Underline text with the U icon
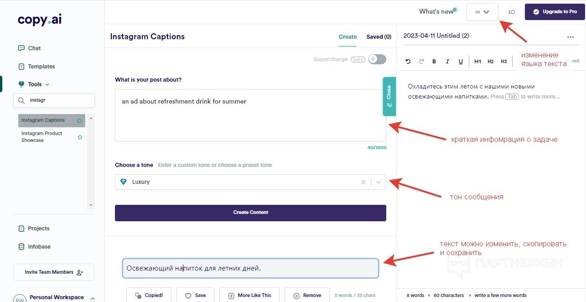The width and height of the screenshot is (586, 302). coord(461,62)
